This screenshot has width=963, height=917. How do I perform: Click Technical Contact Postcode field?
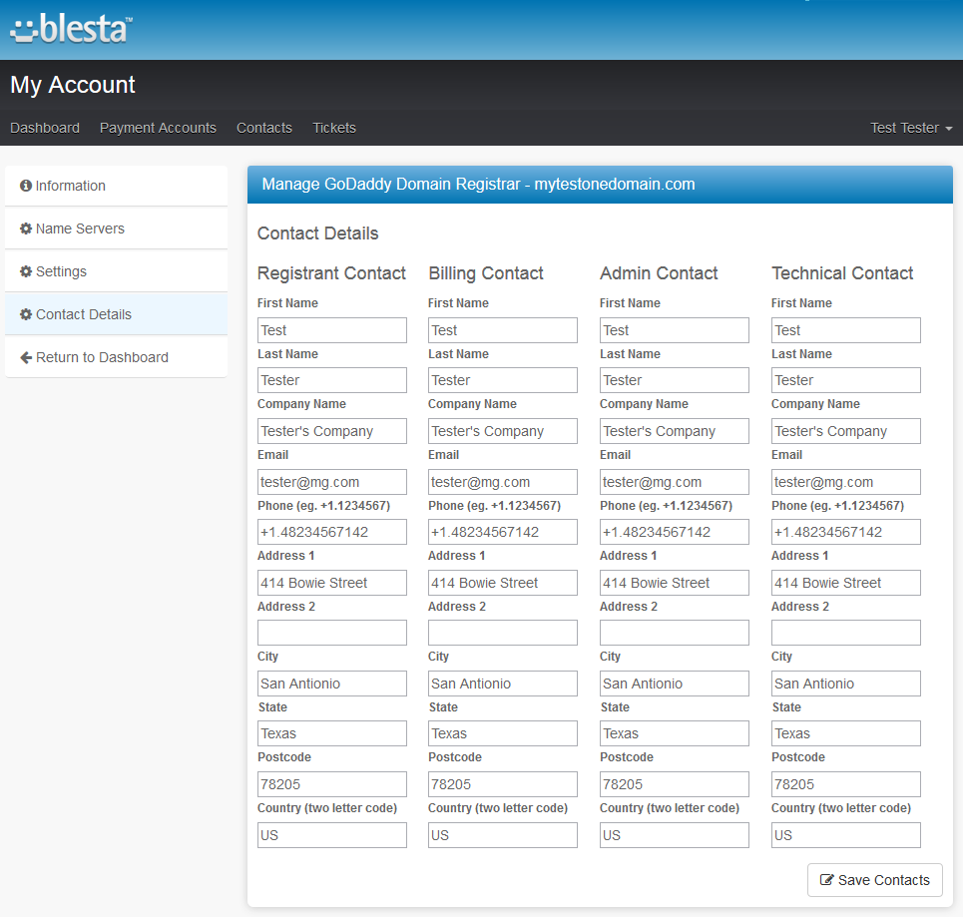click(x=846, y=784)
